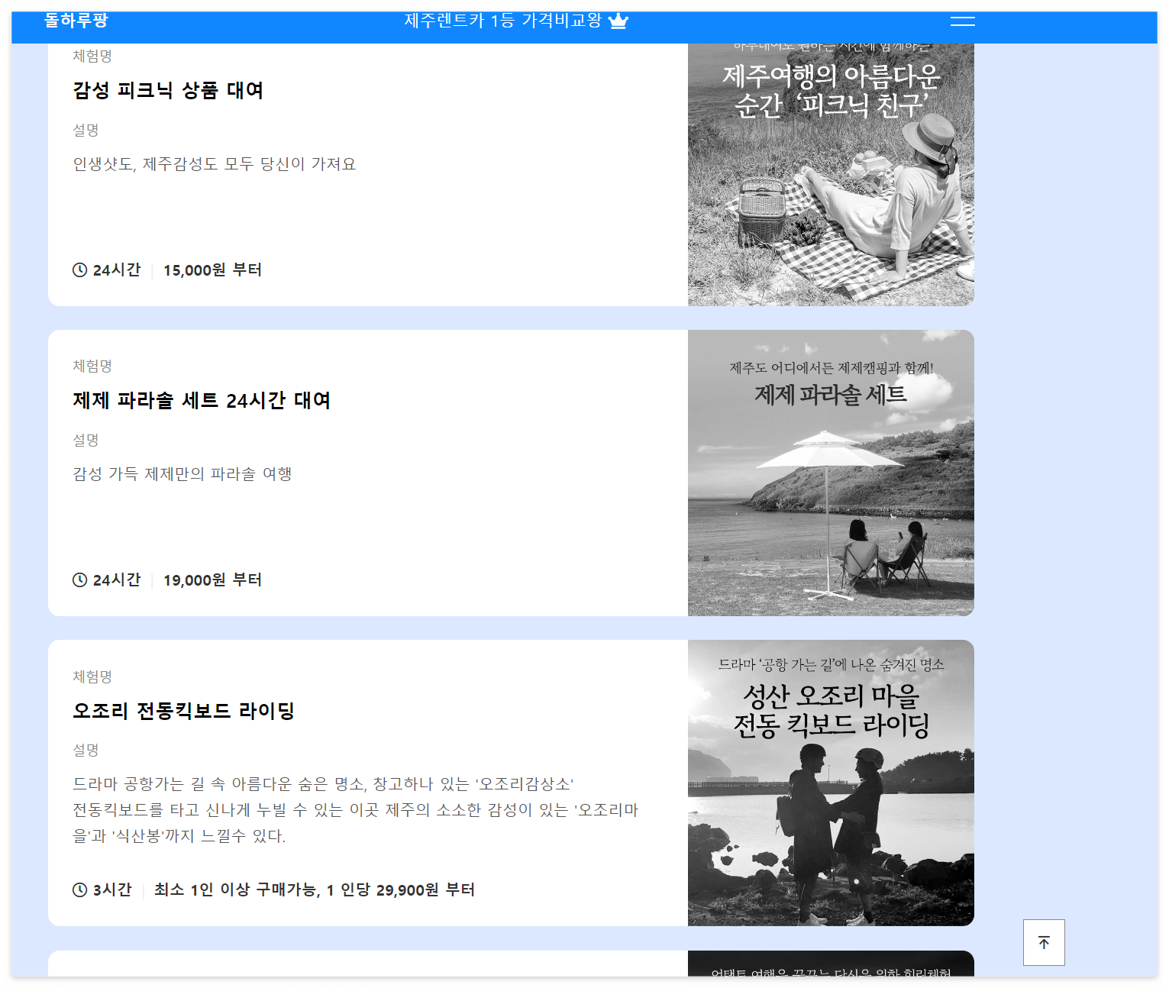Viewport: 1169px width, 988px height.
Task: Click the crown icon in the header
Action: click(x=618, y=21)
